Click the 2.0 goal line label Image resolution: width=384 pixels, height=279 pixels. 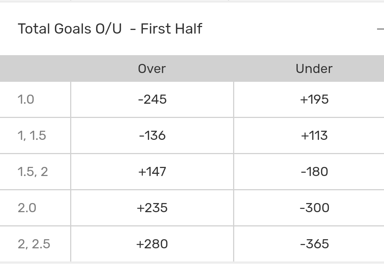pos(27,208)
